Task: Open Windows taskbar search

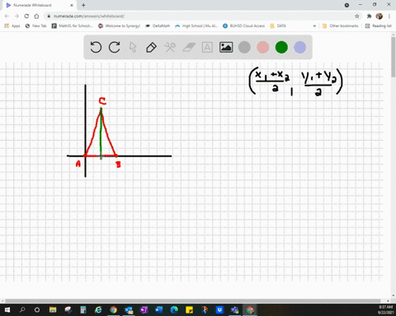Action: coord(22,310)
